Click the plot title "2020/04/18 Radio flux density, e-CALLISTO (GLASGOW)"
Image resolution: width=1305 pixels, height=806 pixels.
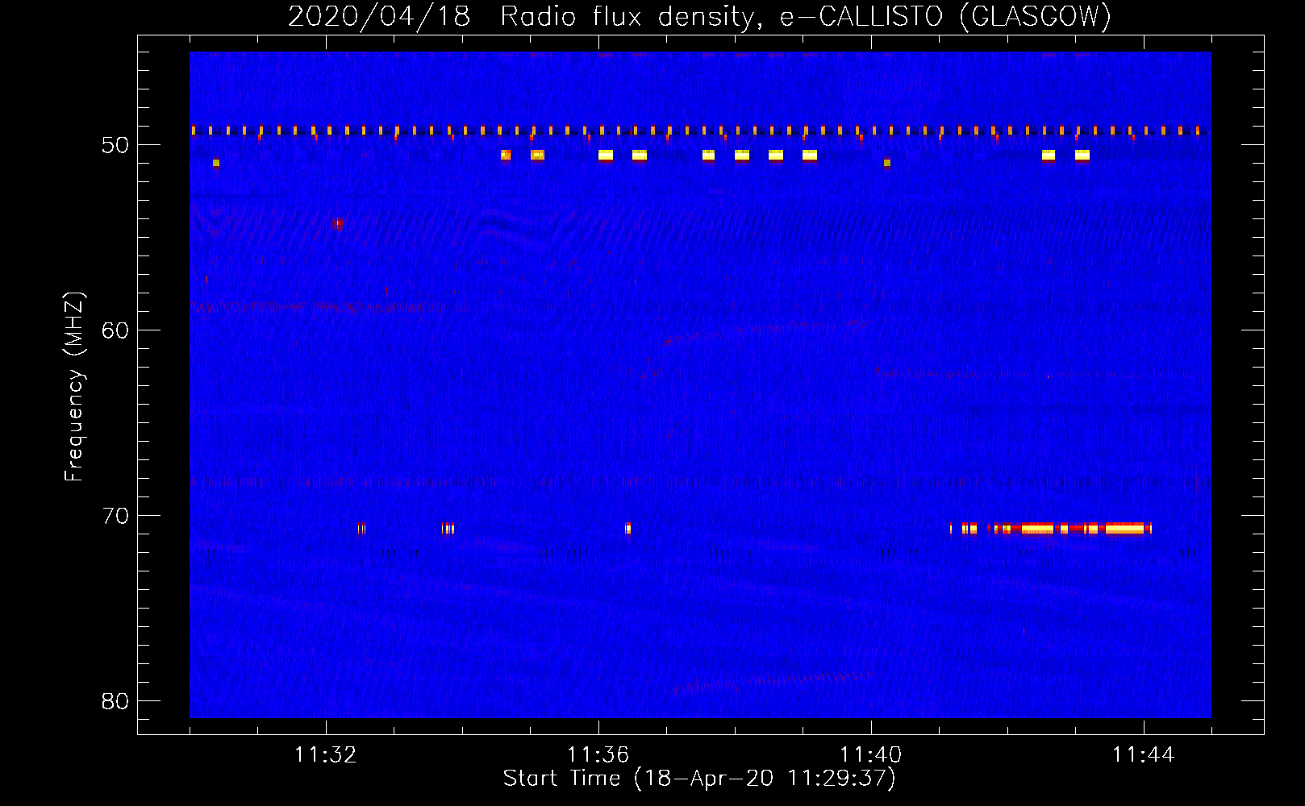699,16
